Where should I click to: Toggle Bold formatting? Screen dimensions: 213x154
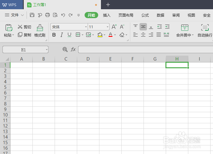click(54, 35)
